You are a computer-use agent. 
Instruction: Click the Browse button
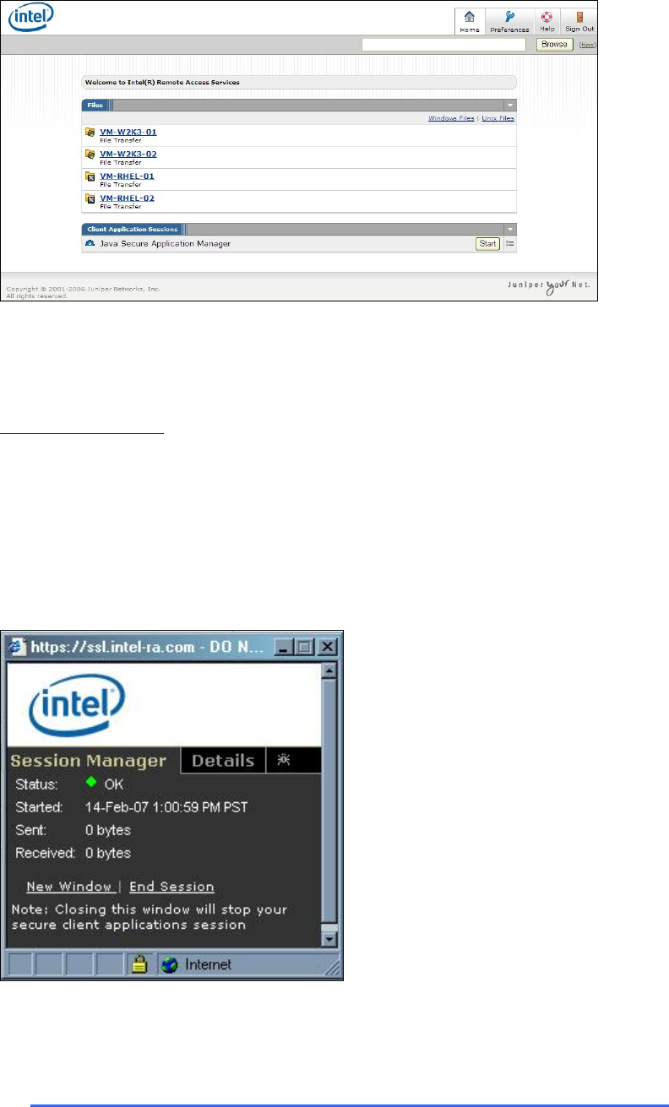click(x=555, y=44)
